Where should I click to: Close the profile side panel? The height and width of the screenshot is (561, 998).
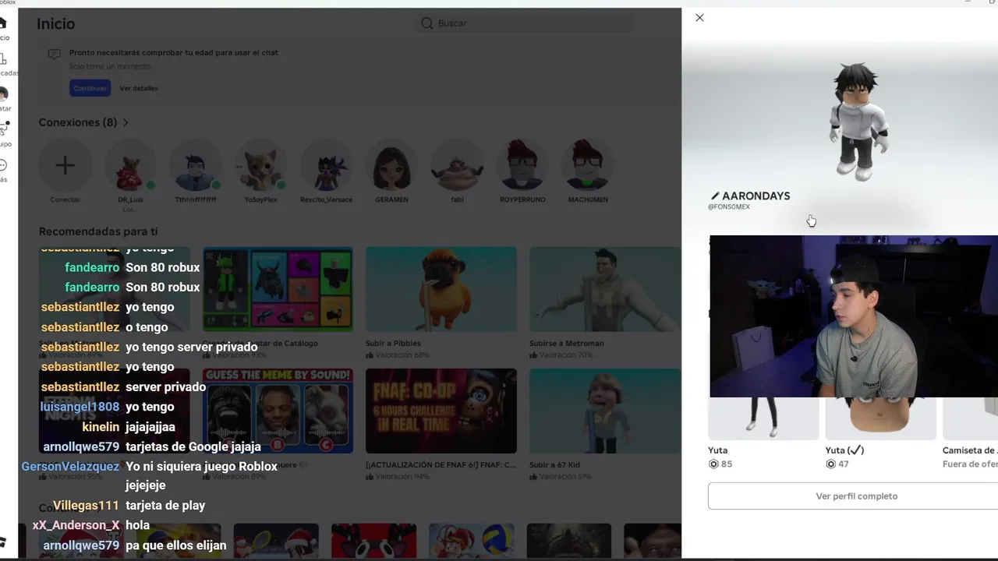699,18
